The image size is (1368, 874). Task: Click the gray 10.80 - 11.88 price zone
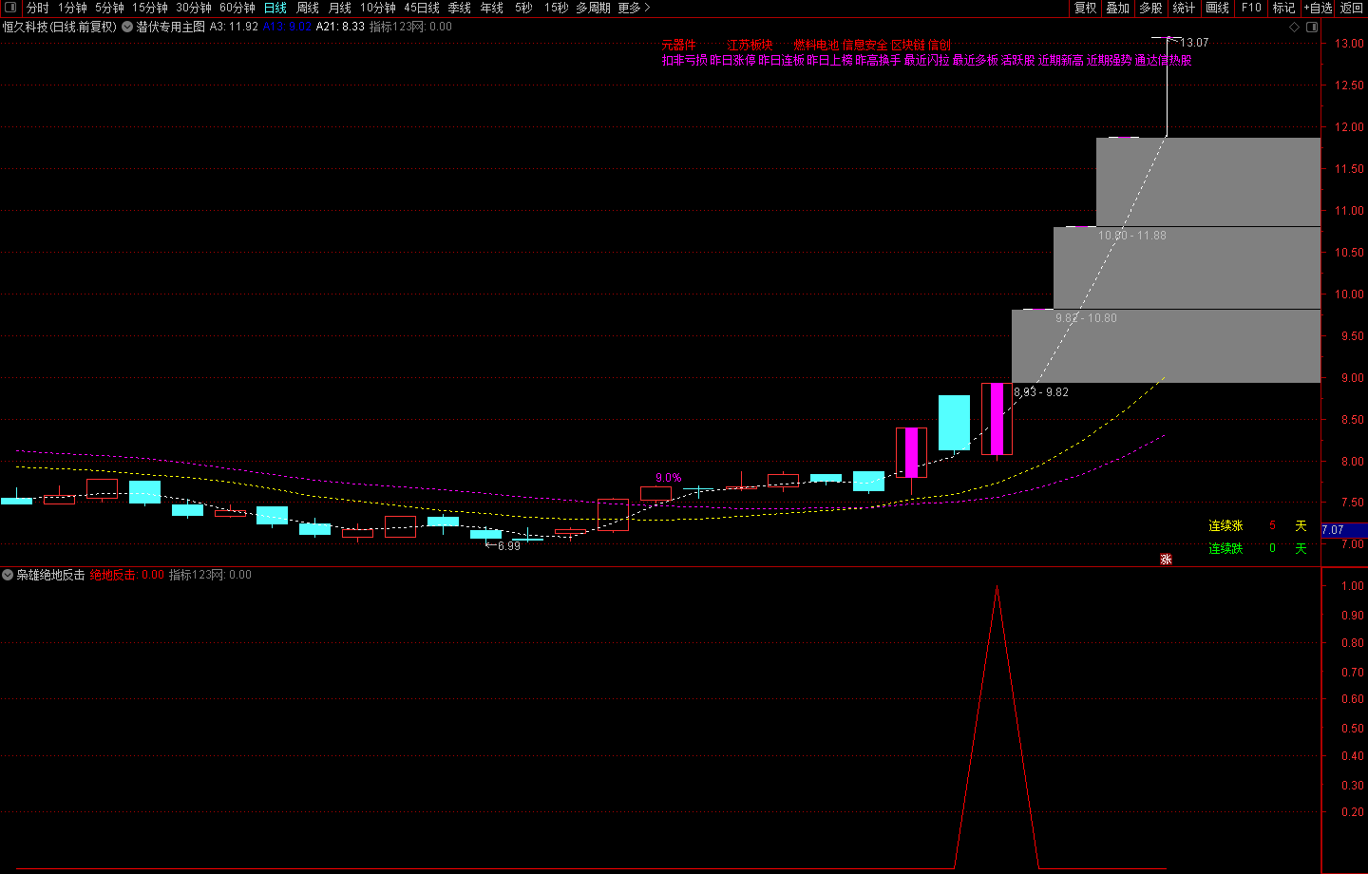pyautogui.click(x=1187, y=267)
